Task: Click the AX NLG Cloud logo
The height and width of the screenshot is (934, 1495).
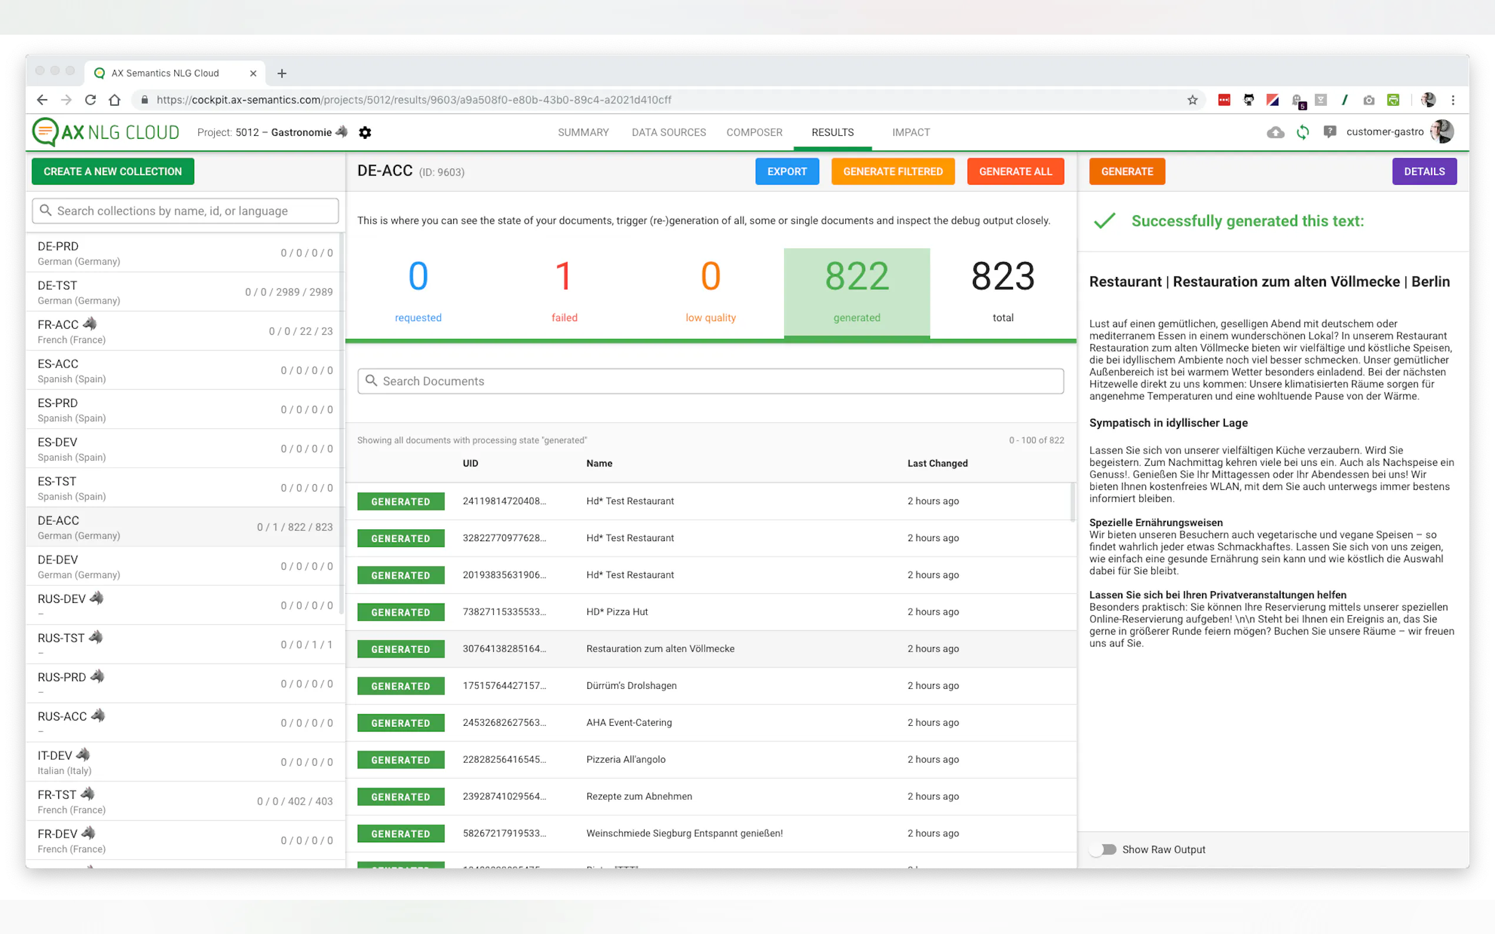Action: click(106, 132)
